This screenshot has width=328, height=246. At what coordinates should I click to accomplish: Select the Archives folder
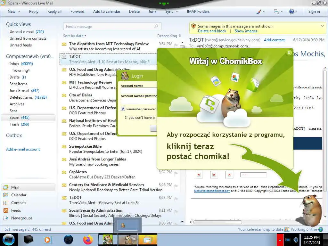coord(17,104)
